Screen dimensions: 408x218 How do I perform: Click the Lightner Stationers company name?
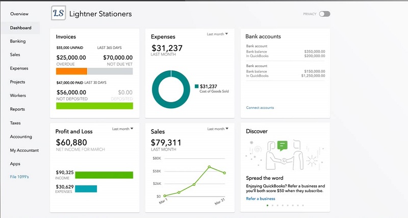[x=100, y=14]
